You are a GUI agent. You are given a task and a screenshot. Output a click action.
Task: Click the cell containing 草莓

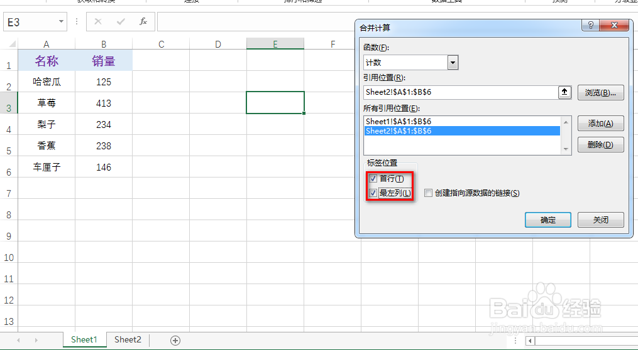tap(47, 103)
